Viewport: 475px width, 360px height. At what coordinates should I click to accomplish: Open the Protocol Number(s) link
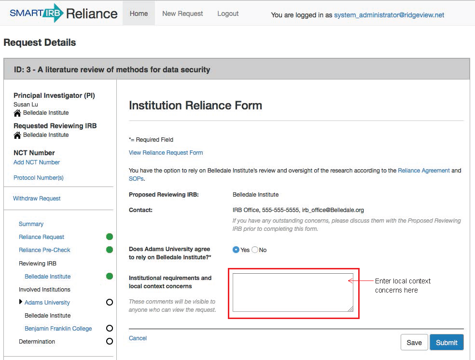coord(39,177)
